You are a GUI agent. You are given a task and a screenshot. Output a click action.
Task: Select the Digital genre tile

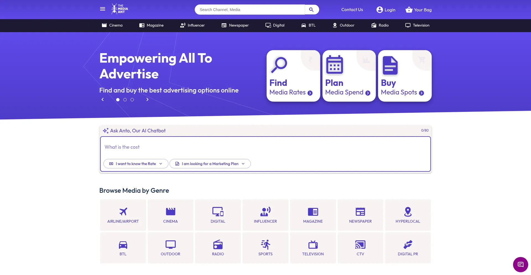(x=218, y=215)
